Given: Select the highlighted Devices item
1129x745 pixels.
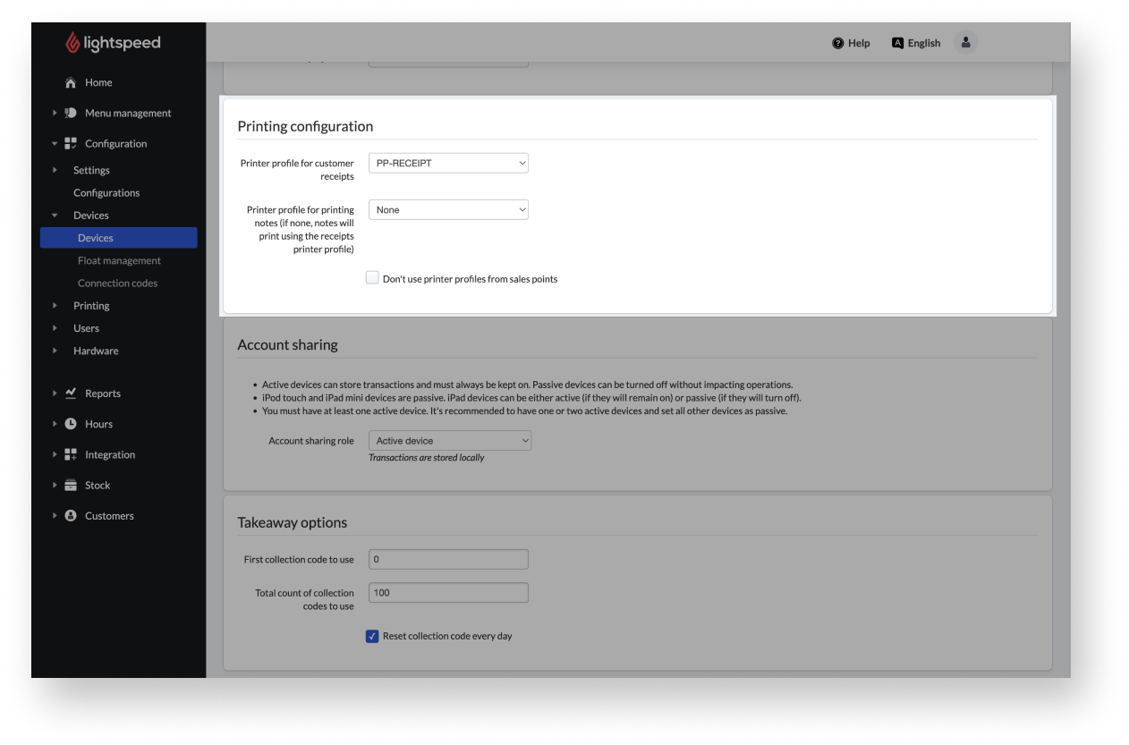Looking at the screenshot, I should [x=118, y=238].
